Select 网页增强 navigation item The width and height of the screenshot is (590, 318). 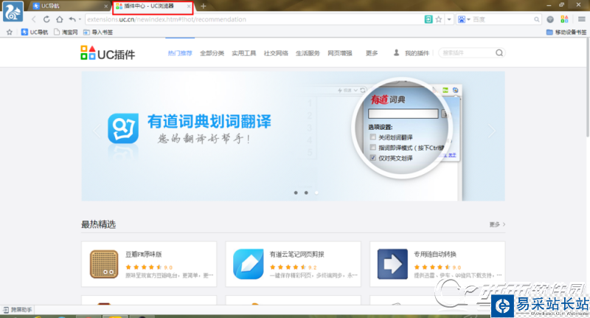[340, 53]
